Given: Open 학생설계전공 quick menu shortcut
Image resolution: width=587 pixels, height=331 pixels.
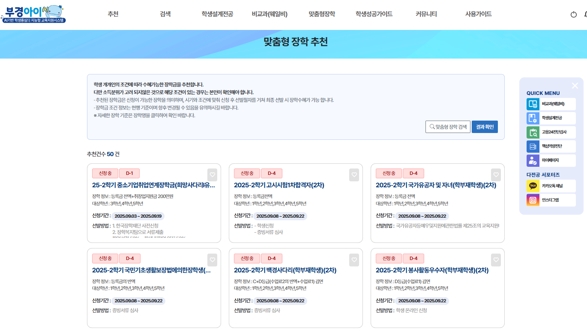Looking at the screenshot, I should (x=551, y=118).
